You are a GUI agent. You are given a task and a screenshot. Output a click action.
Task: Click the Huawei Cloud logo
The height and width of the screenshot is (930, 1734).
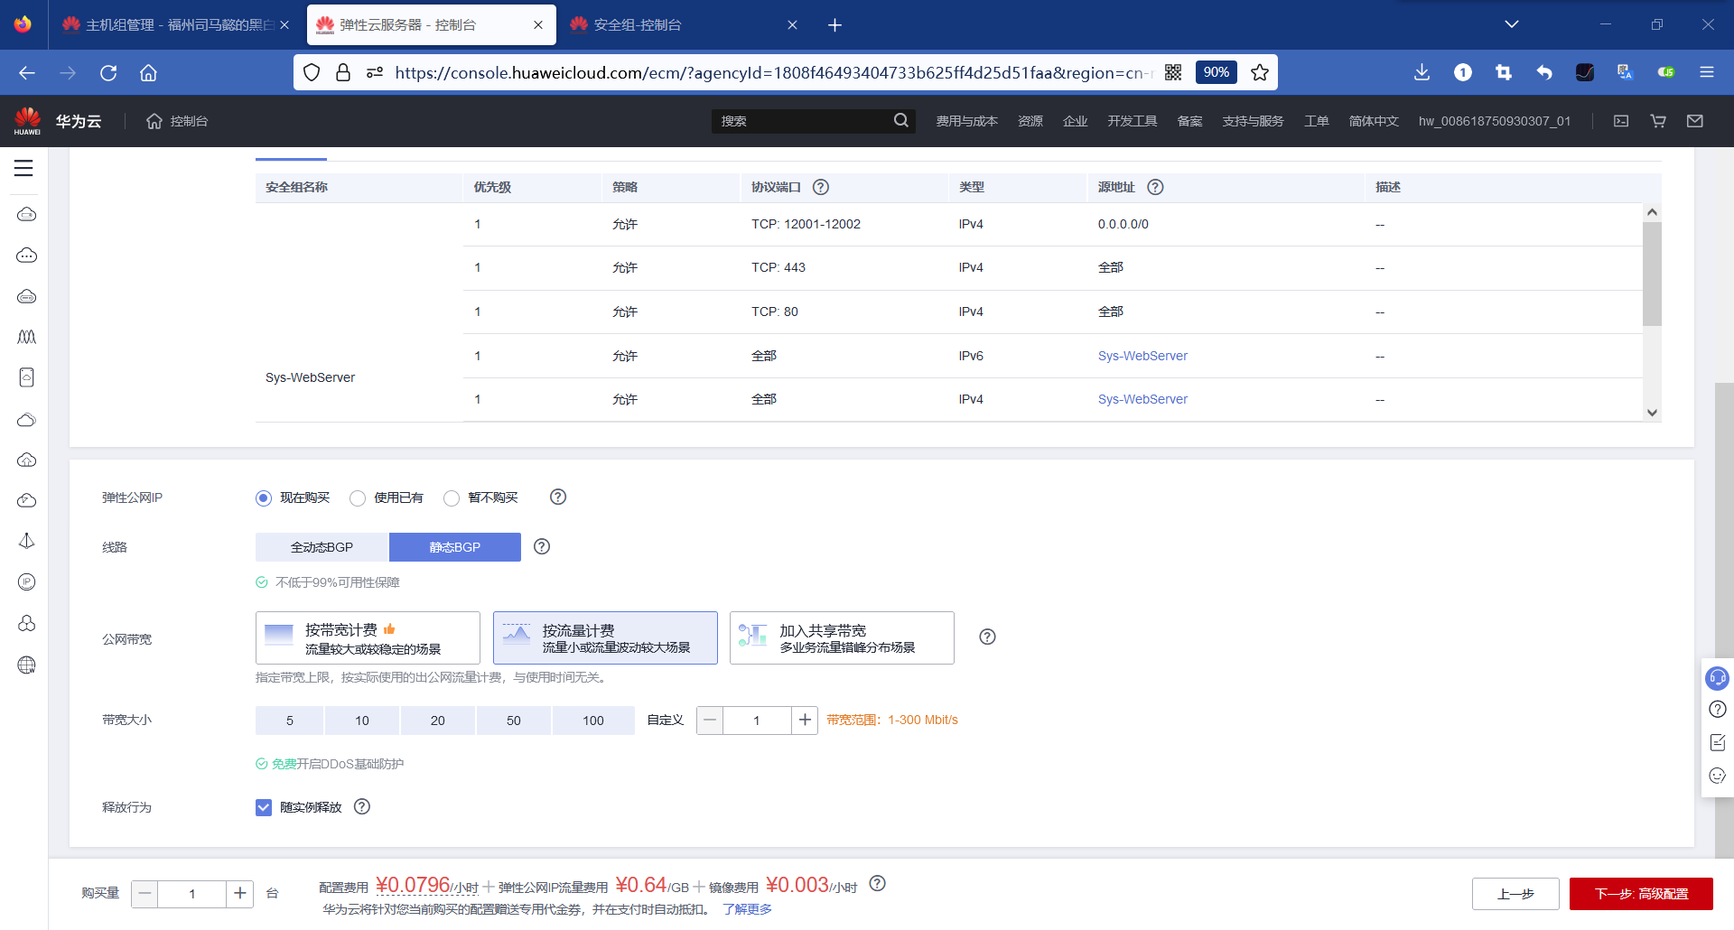[28, 121]
